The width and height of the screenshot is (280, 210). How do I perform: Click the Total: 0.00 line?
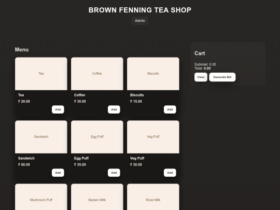coord(203,68)
